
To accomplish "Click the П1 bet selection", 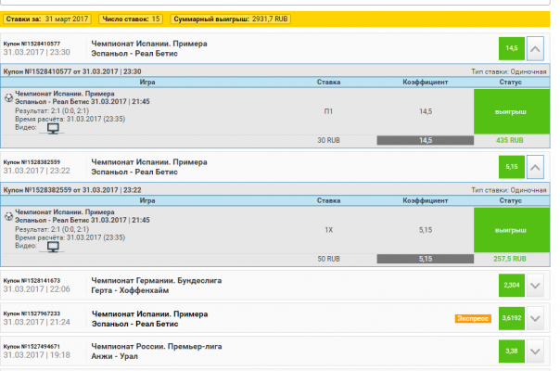I will click(328, 111).
